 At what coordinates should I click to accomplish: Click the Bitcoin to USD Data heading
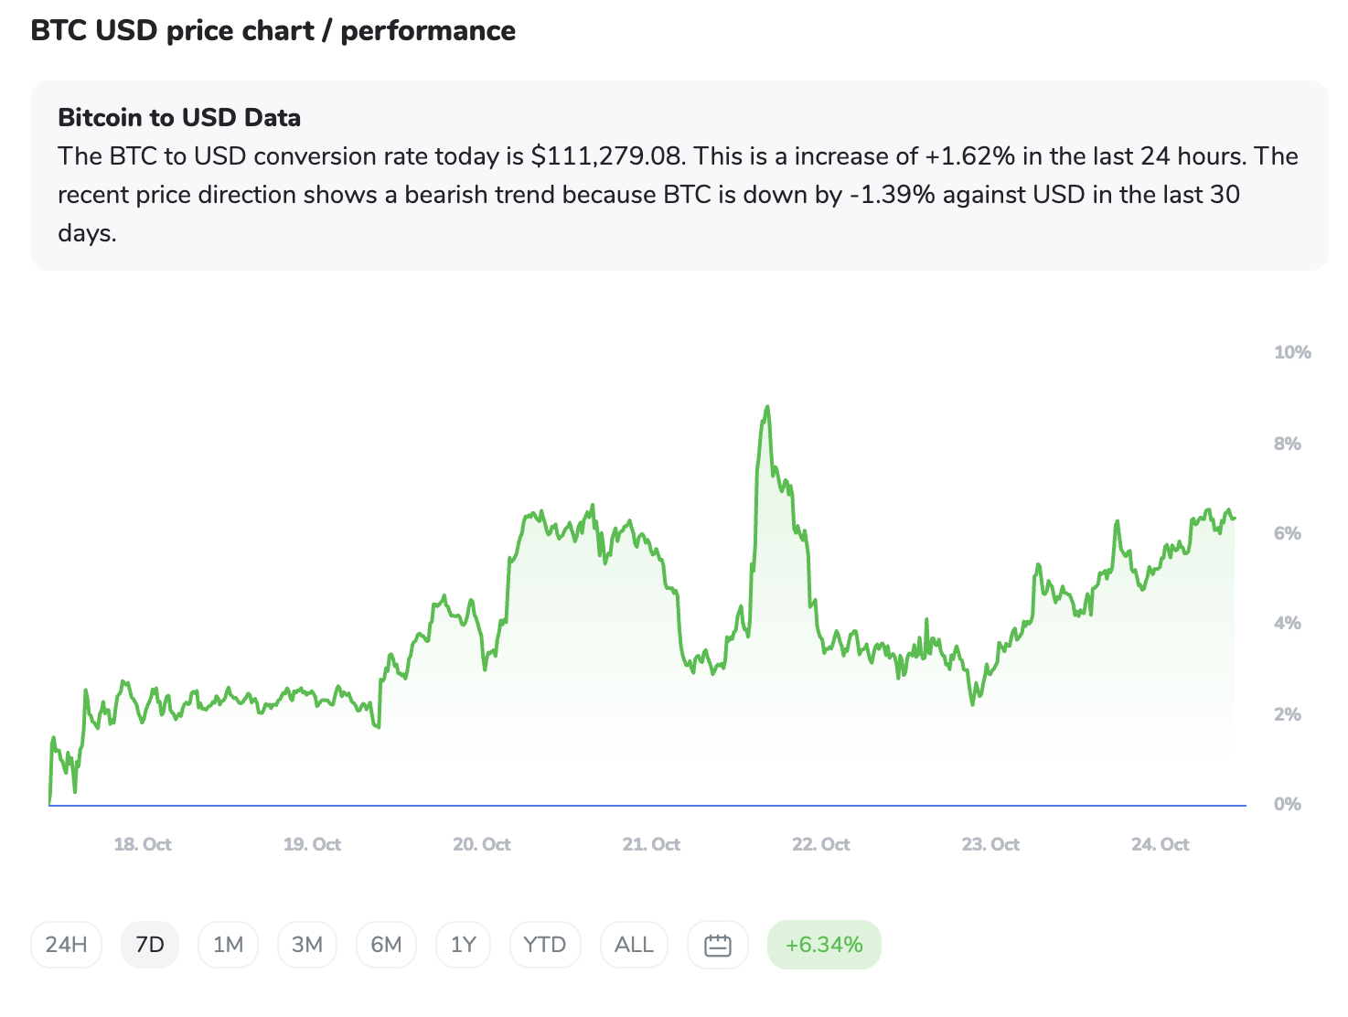coord(179,117)
